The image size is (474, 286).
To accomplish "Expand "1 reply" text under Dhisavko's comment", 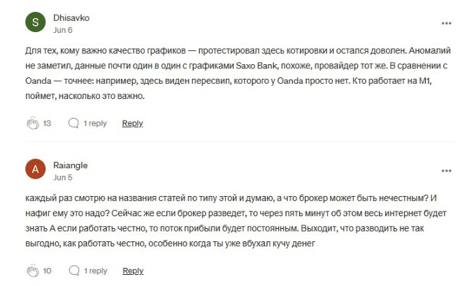I will pyautogui.click(x=95, y=123).
